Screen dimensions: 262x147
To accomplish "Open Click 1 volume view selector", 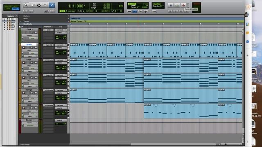I will tap(29, 36).
